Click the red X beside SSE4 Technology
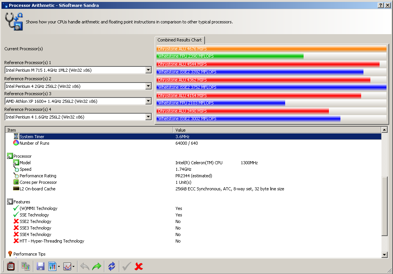Viewport: 393px width, 274px height. (x=16, y=234)
